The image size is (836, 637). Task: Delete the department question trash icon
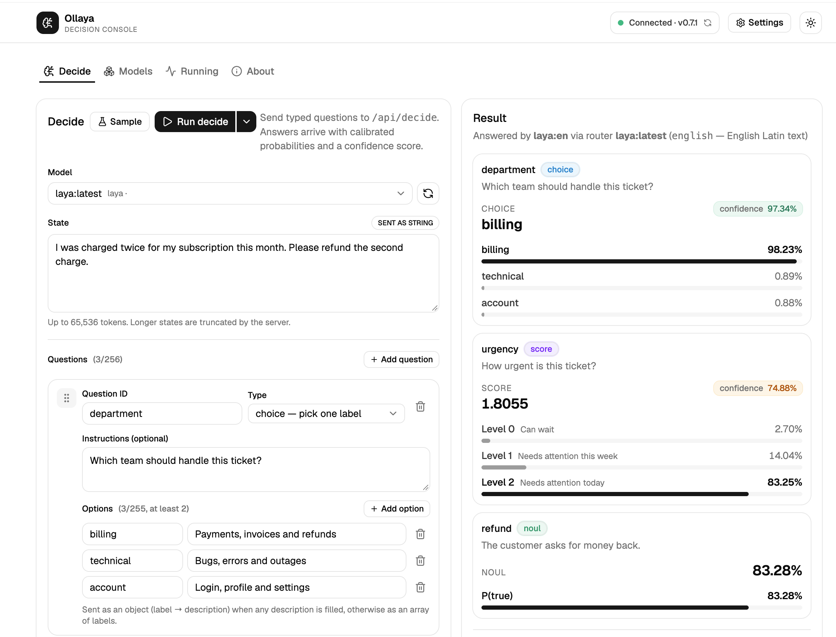(x=420, y=406)
